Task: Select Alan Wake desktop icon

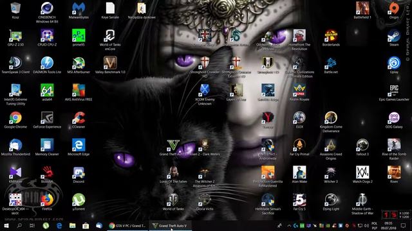Action: pyautogui.click(x=299, y=175)
